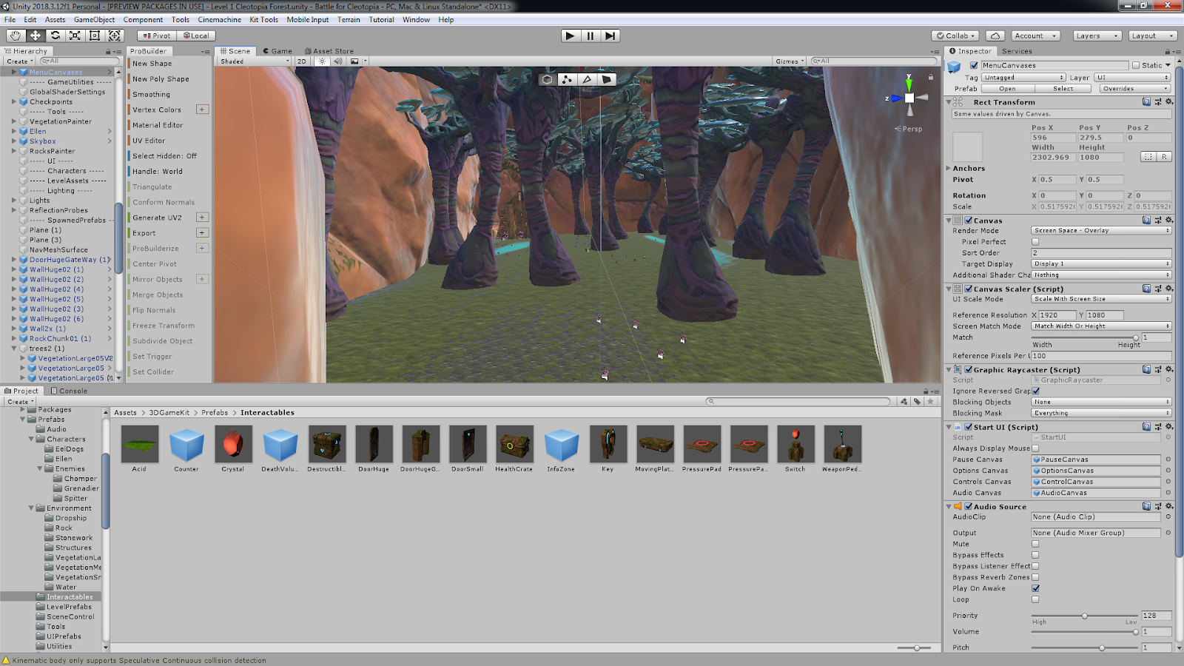Uncheck MenuCanvases active checkbox
The image size is (1184, 666).
click(x=974, y=65)
